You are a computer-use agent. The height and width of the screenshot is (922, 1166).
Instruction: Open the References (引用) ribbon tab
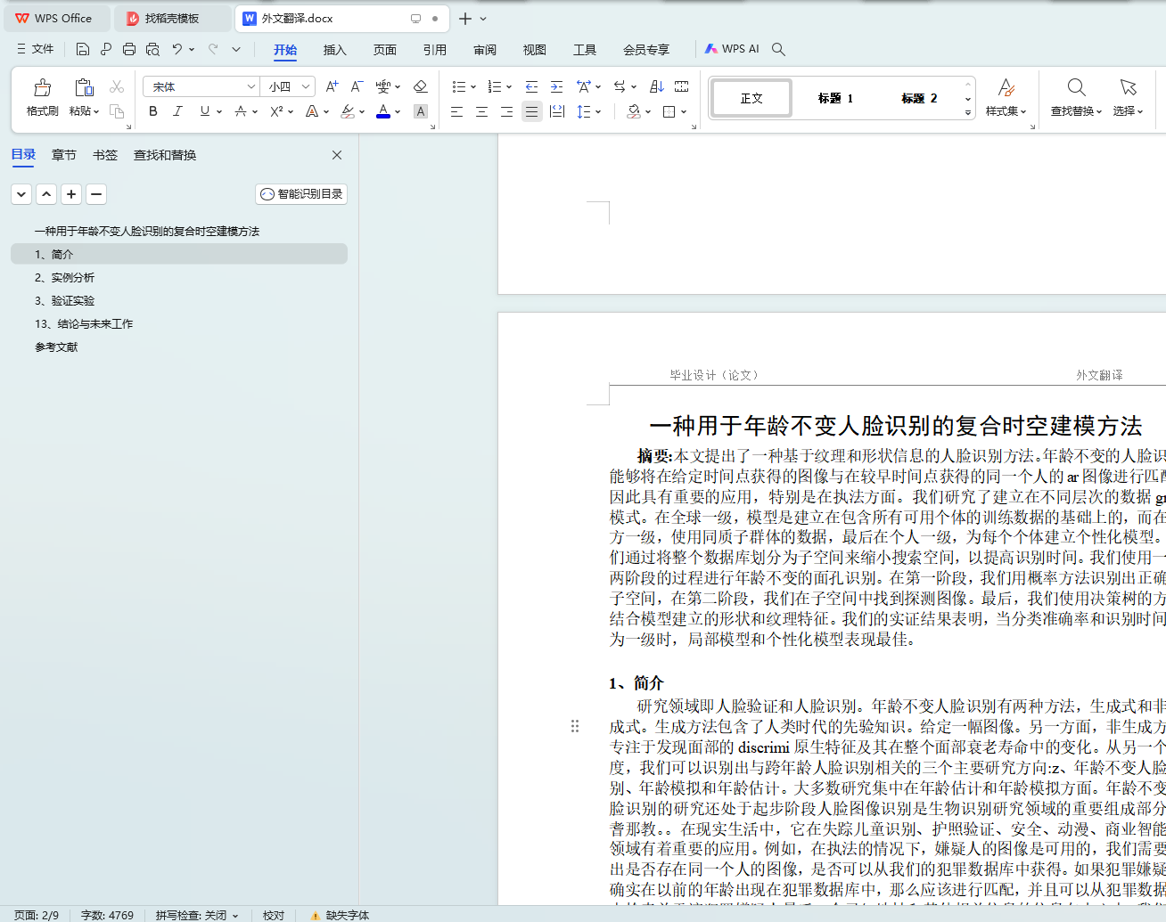coord(434,50)
